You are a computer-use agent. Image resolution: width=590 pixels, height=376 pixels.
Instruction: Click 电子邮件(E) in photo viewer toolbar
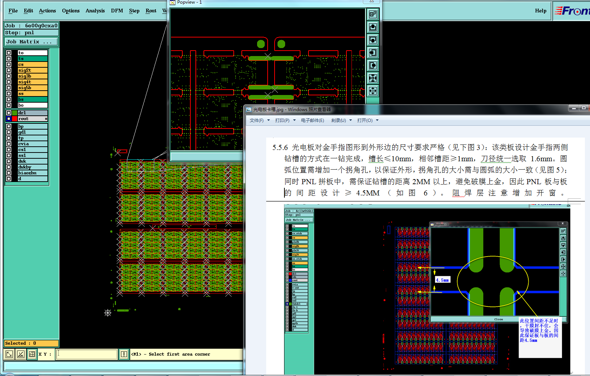[x=313, y=120]
